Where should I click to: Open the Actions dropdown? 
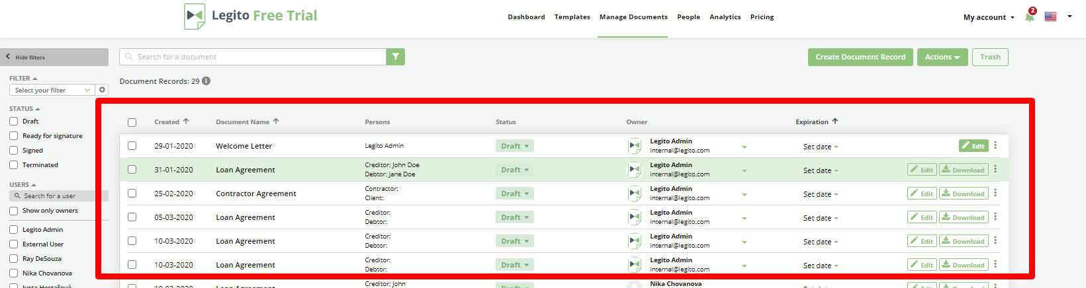click(942, 57)
